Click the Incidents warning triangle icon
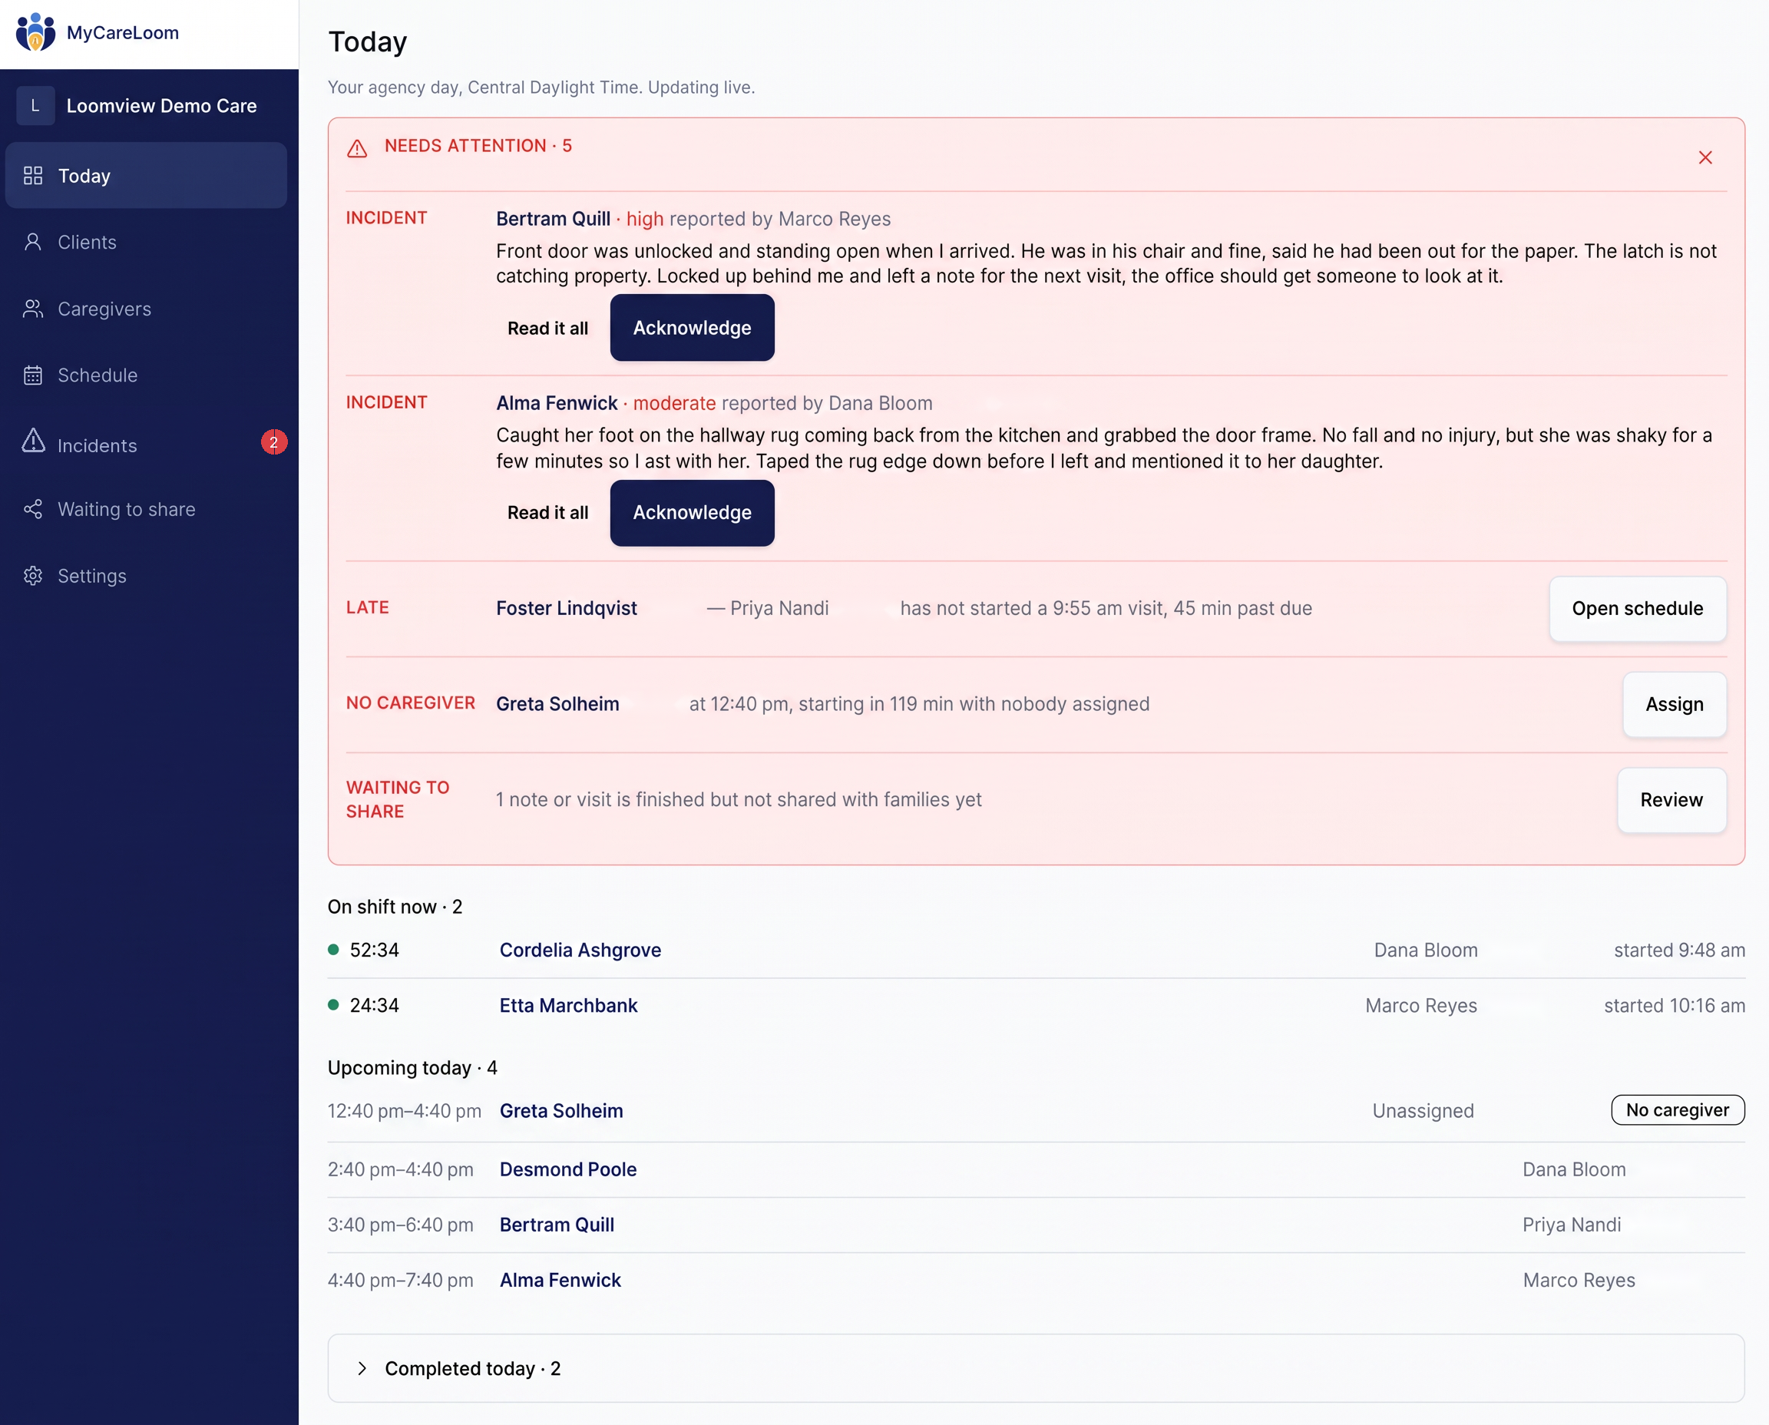 (33, 441)
